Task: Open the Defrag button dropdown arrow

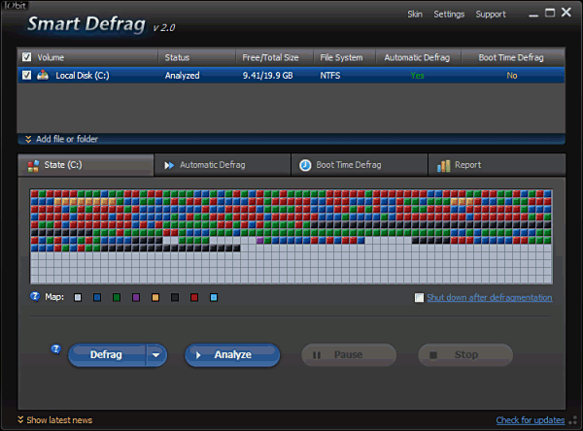Action: 156,355
